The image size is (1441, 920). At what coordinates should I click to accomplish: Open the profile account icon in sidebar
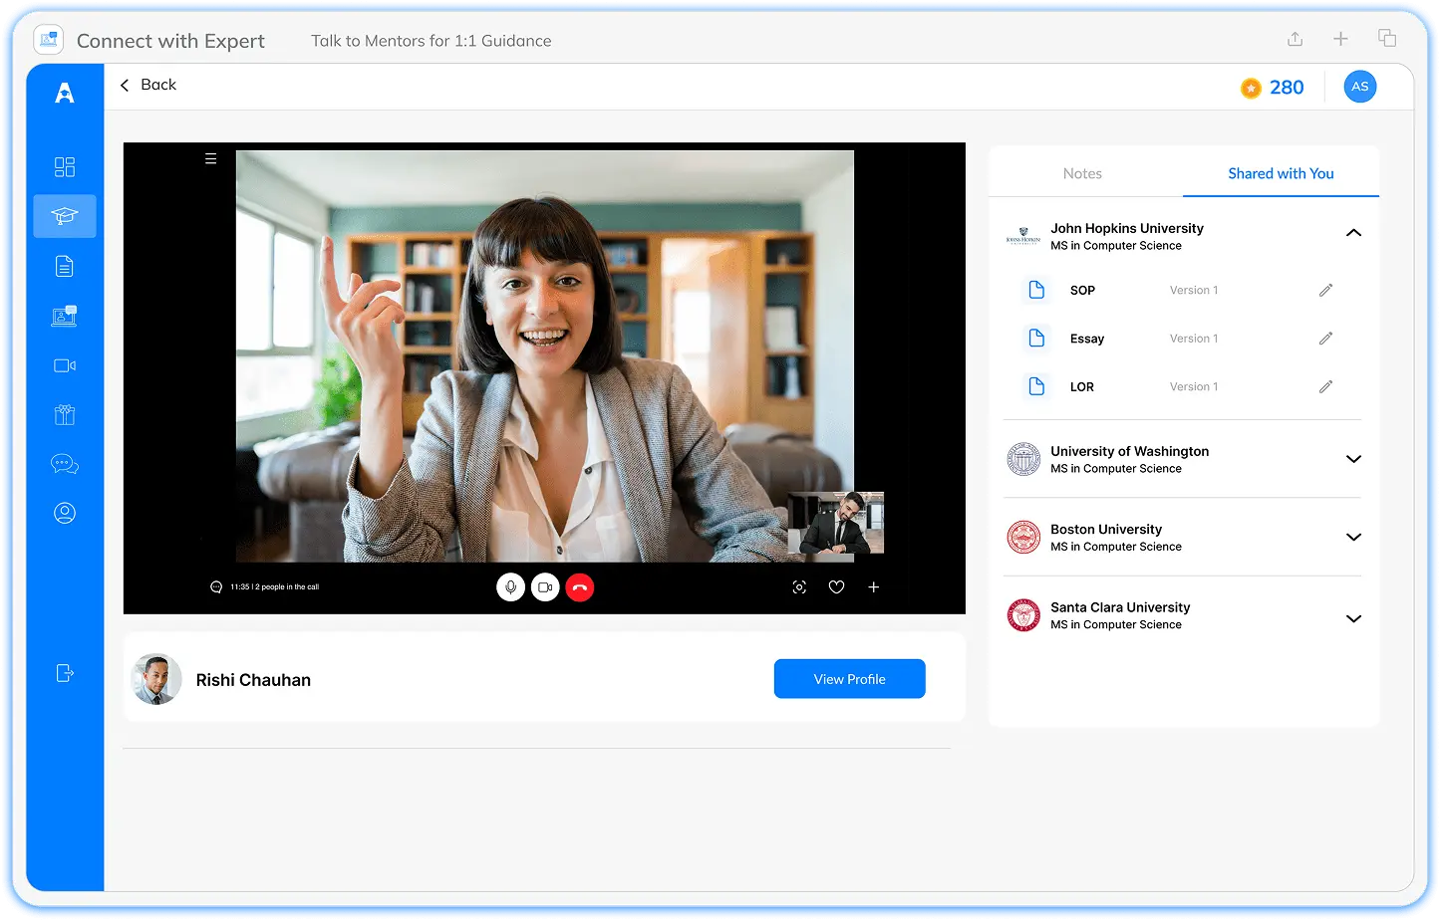[x=64, y=513]
